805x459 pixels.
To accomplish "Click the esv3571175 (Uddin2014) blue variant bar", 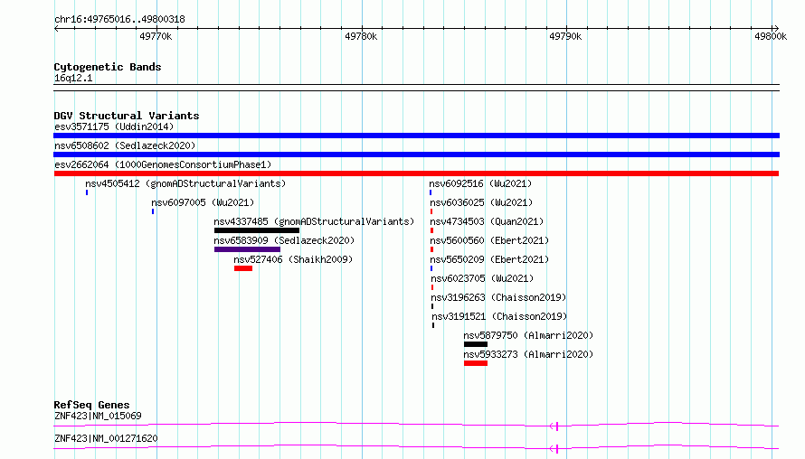I will [416, 136].
